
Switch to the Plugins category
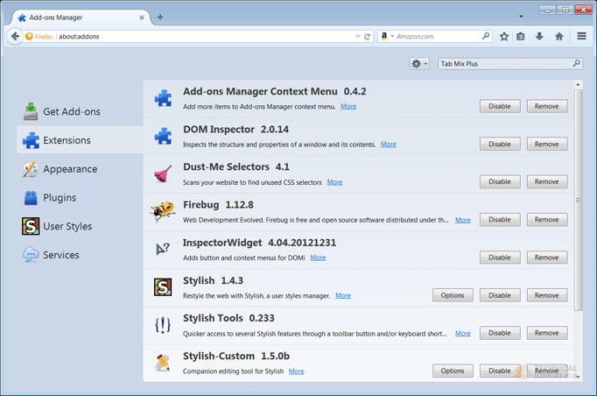(x=59, y=198)
